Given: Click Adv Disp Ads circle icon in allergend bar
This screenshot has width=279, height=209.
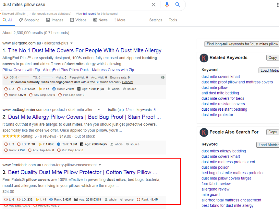Looking at the screenshot, I should pos(31,95).
